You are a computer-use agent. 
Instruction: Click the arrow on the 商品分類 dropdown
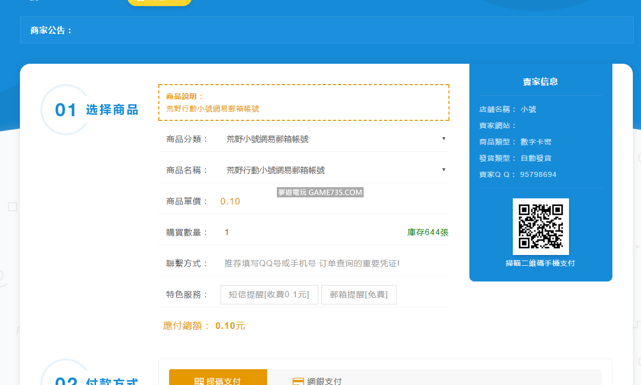click(443, 139)
